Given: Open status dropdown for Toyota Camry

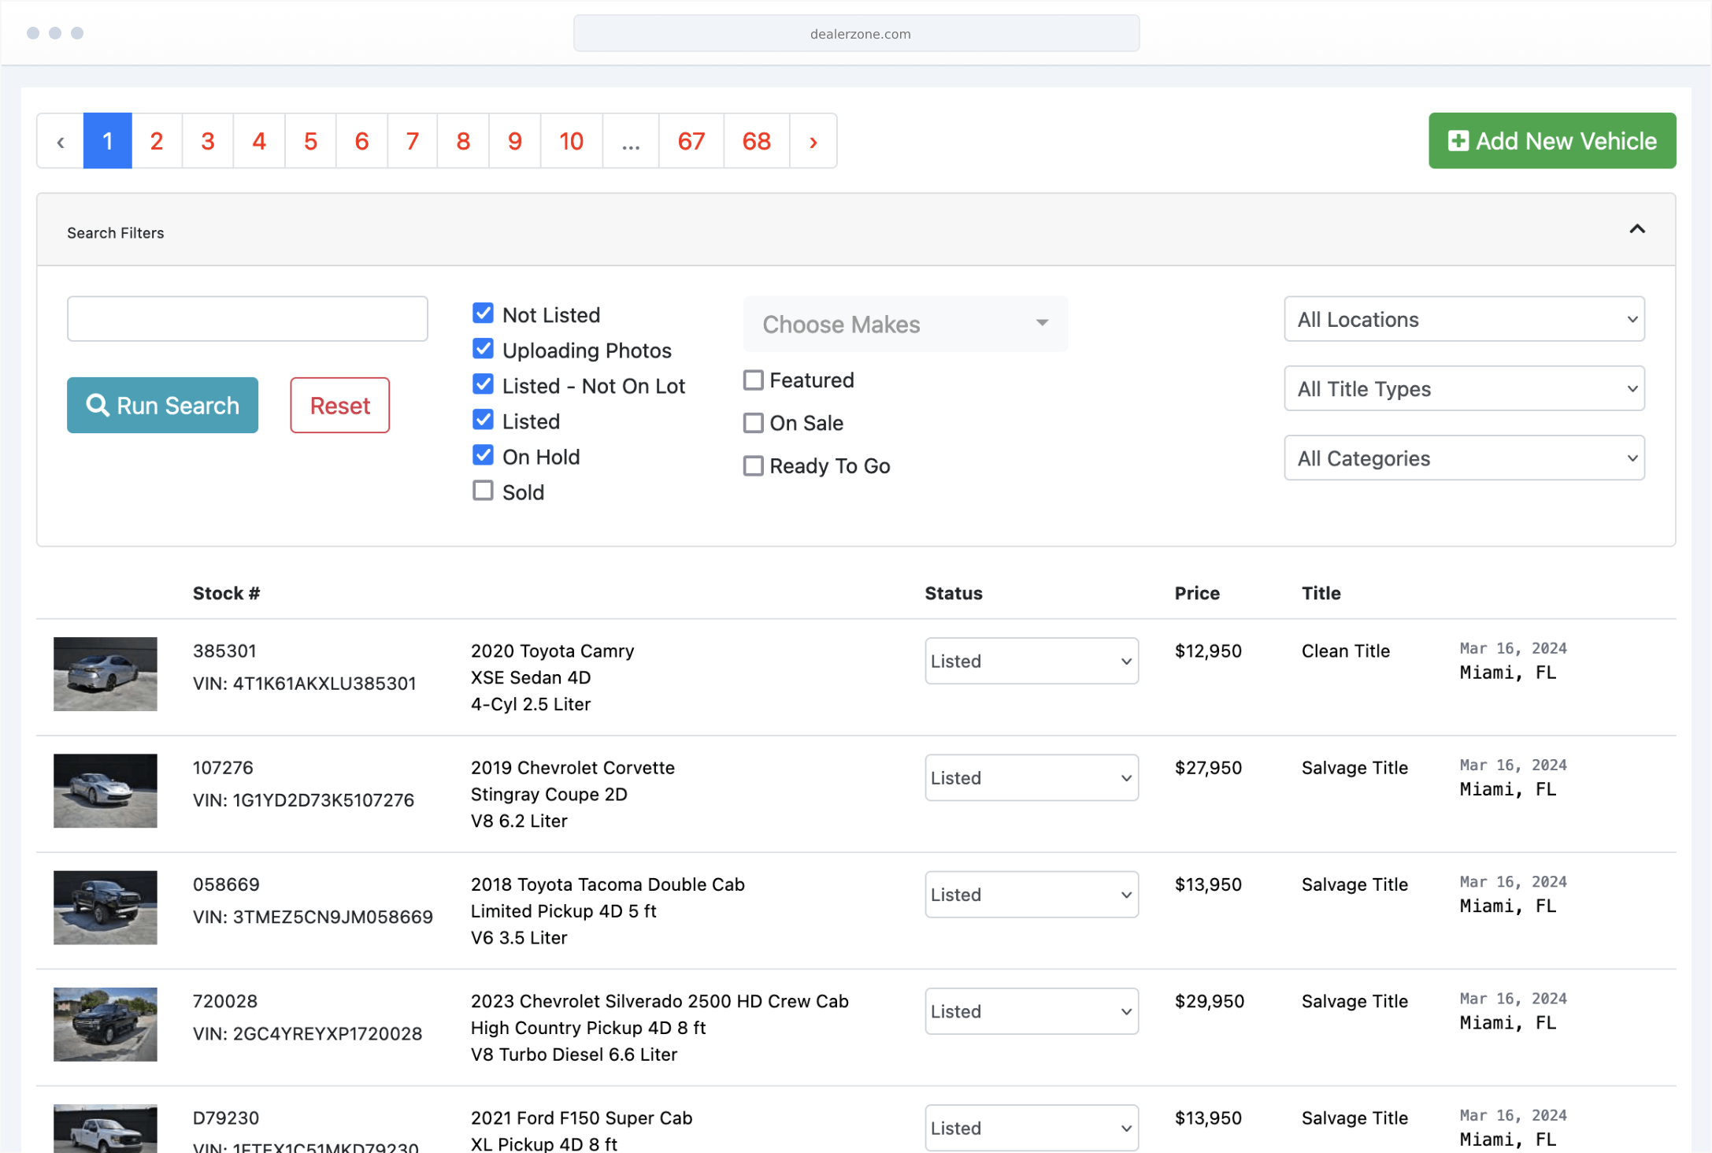Looking at the screenshot, I should (x=1031, y=661).
